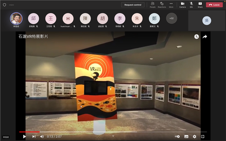Click the video Watch Later clock icon
Screen dimensions: 226x141
pyautogui.click(x=196, y=37)
